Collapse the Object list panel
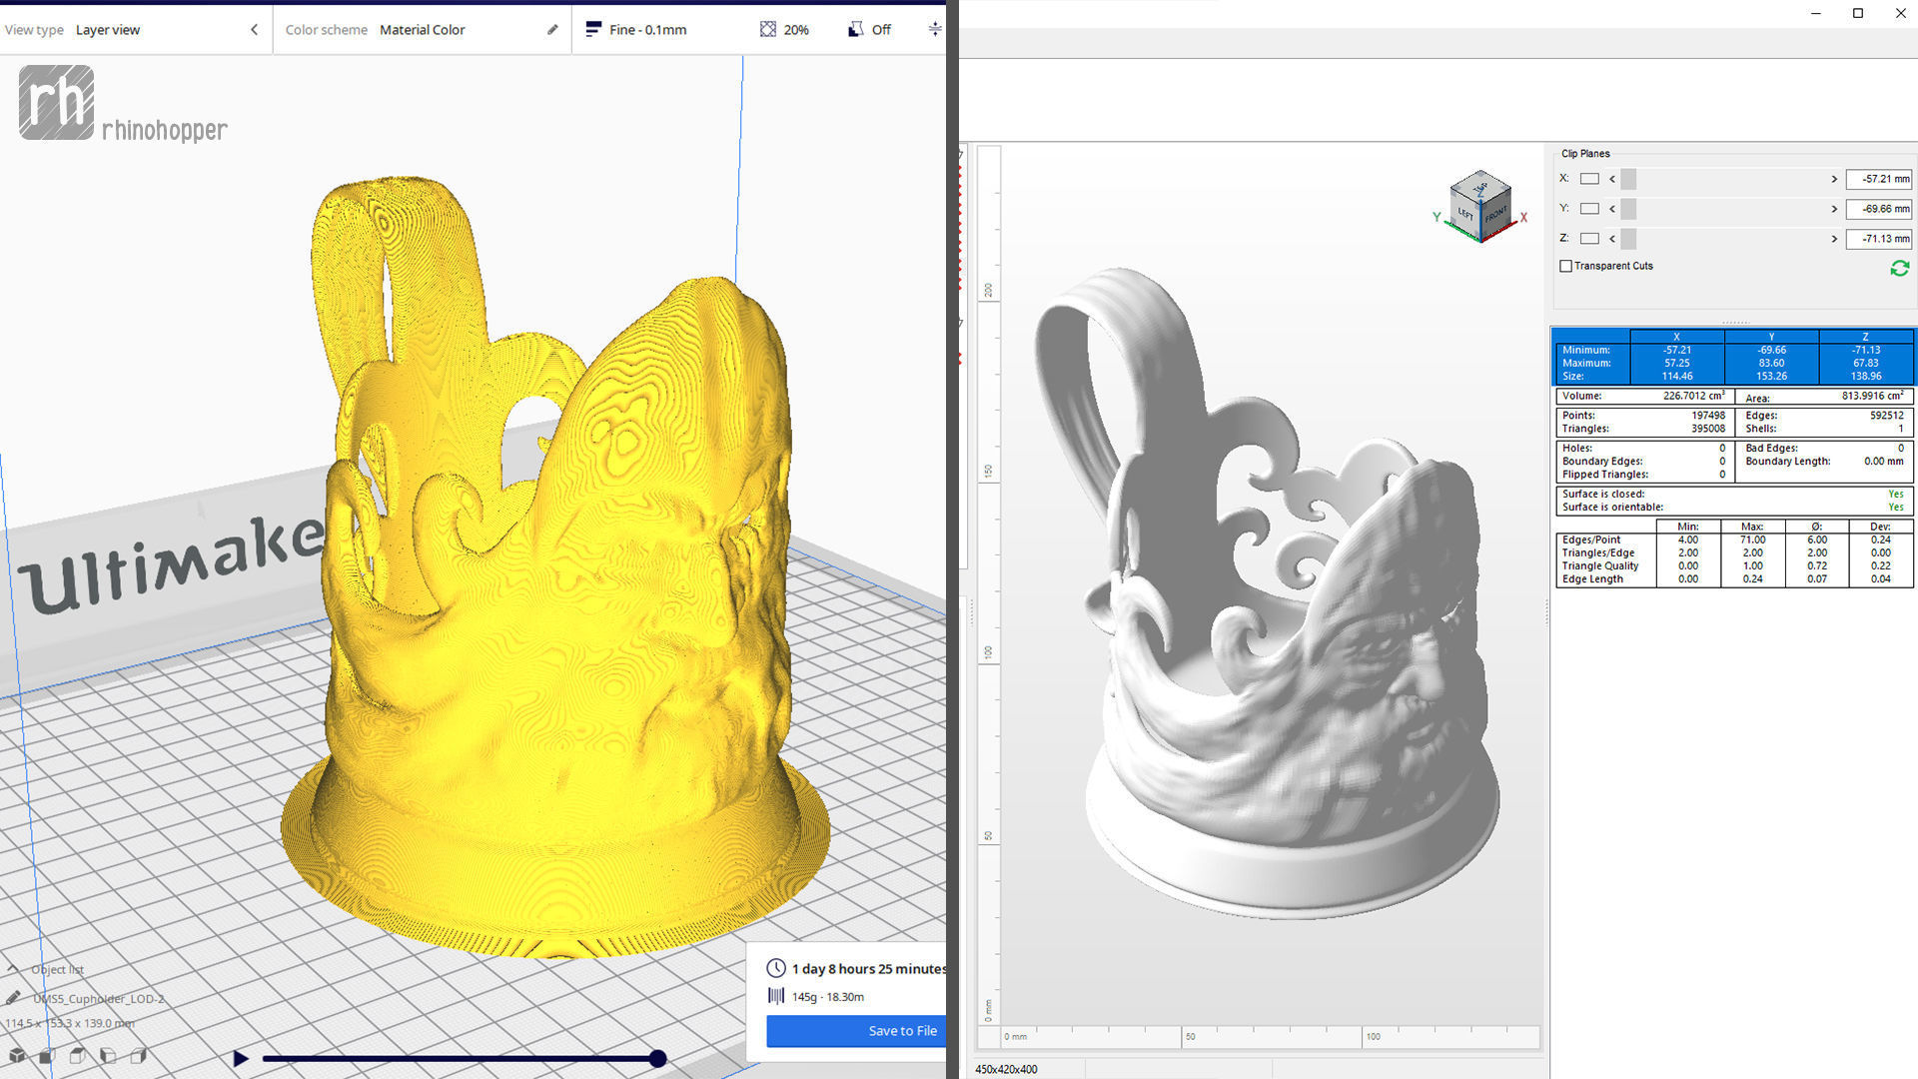 [x=12, y=969]
